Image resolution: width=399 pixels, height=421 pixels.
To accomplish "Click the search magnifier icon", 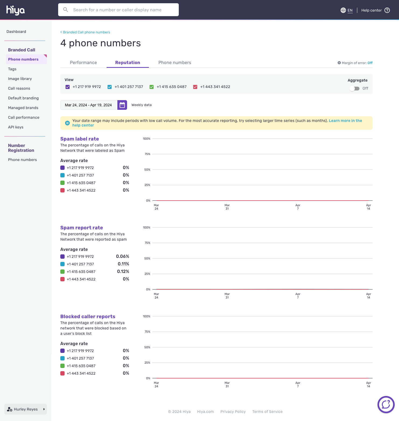I will (x=65, y=10).
